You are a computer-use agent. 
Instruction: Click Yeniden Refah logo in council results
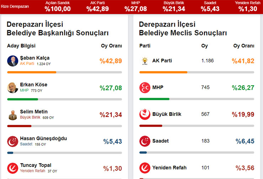(145, 168)
